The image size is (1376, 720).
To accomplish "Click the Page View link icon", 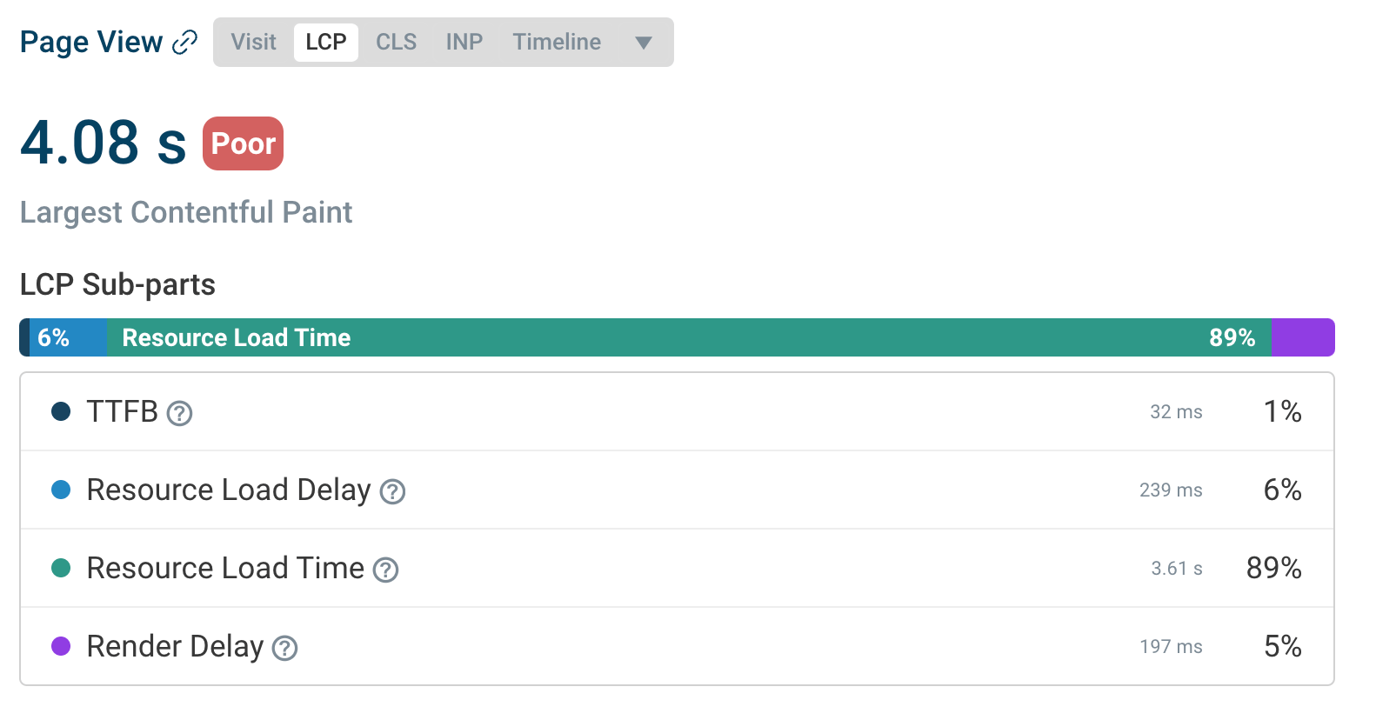I will coord(185,41).
